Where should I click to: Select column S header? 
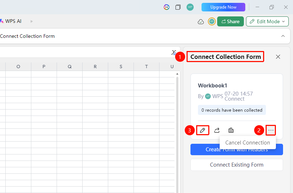pyautogui.click(x=121, y=66)
